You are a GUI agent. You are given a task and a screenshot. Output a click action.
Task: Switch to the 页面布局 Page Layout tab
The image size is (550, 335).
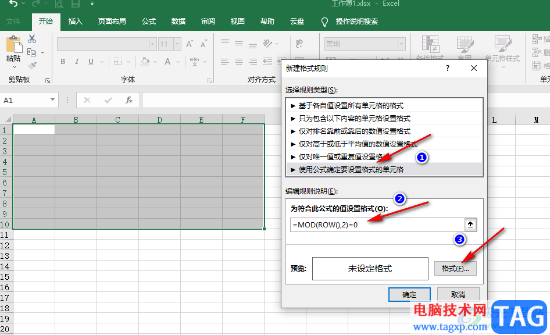[x=112, y=22]
